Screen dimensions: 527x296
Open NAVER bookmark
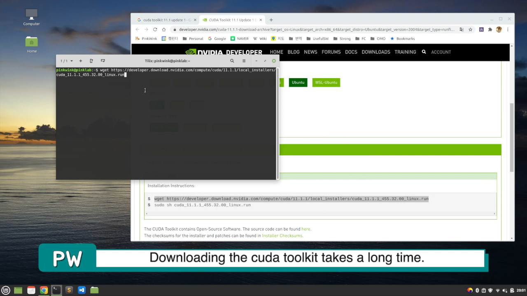click(240, 39)
